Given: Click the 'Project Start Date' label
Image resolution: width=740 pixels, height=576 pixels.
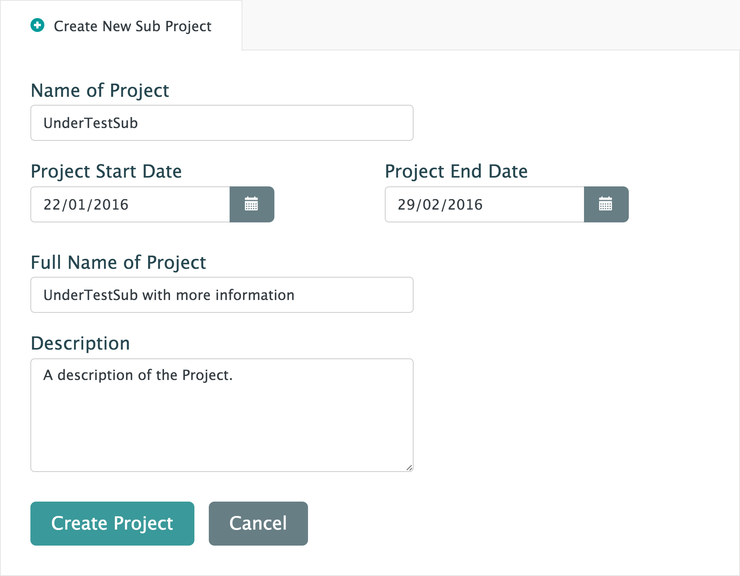Looking at the screenshot, I should coord(106,172).
